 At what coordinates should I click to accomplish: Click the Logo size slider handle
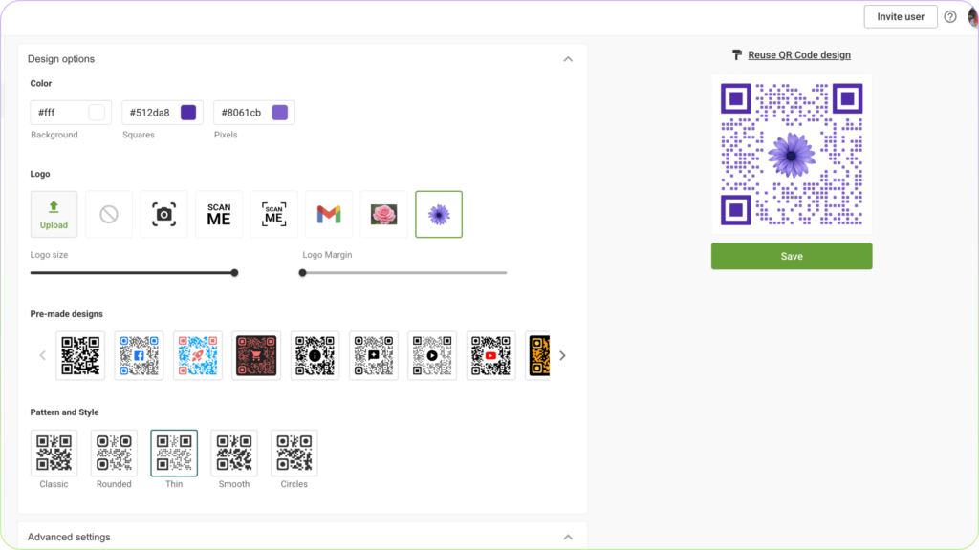click(x=234, y=272)
